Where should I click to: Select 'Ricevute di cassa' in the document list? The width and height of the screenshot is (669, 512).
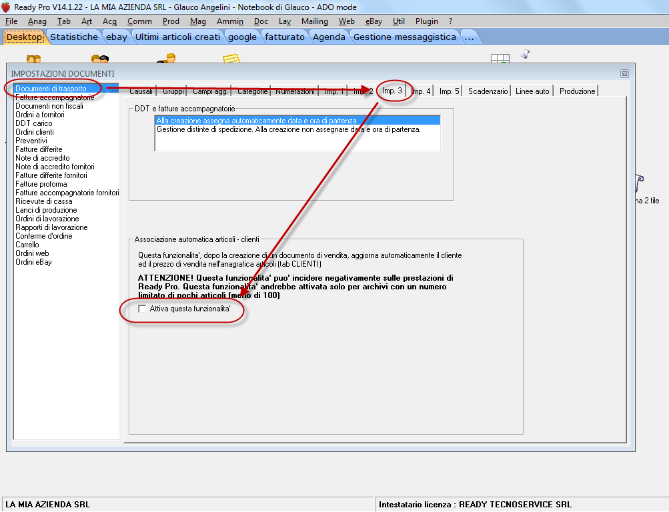coord(66,201)
